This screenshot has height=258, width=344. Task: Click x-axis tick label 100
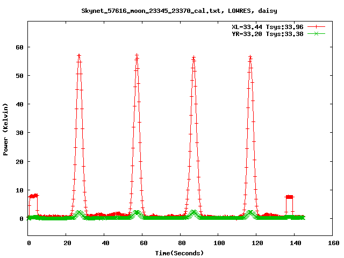pos(219,243)
